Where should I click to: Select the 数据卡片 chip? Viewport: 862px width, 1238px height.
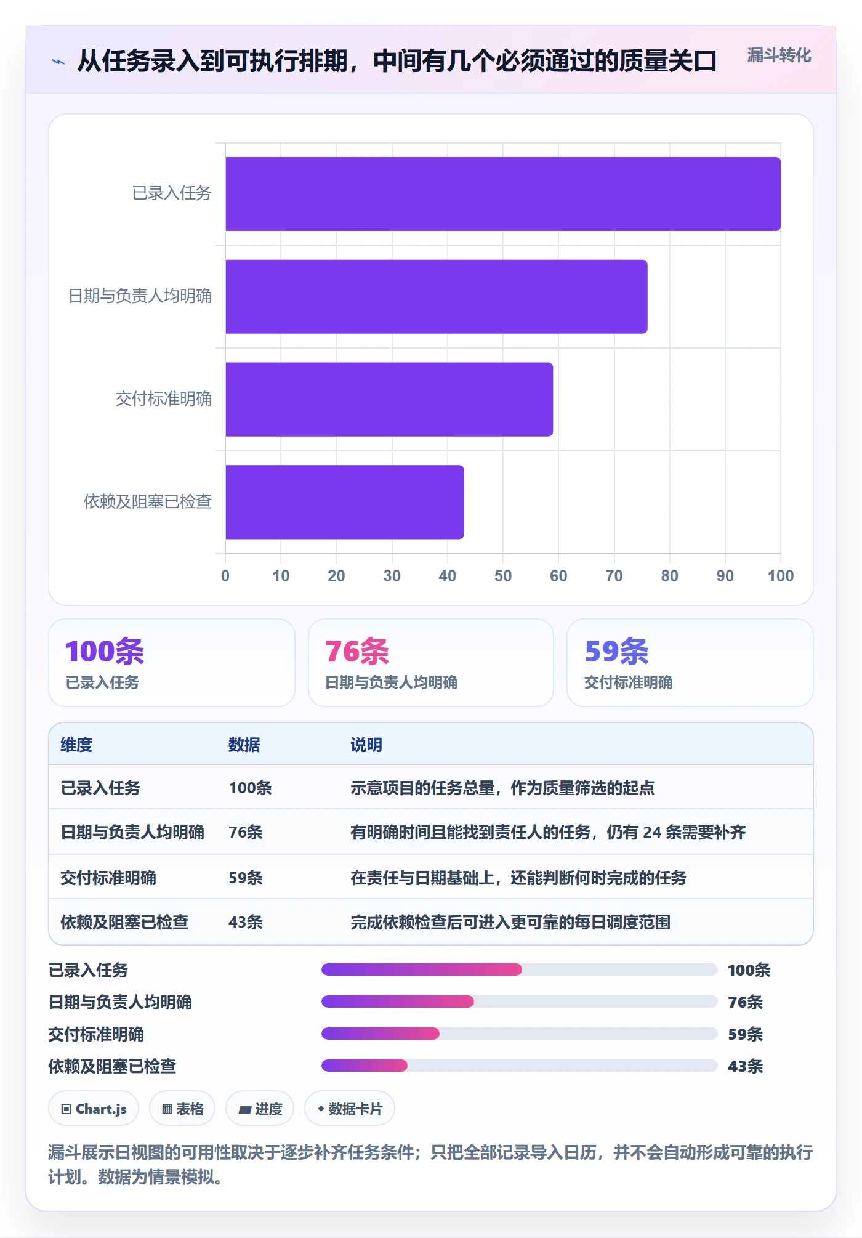[x=350, y=1109]
